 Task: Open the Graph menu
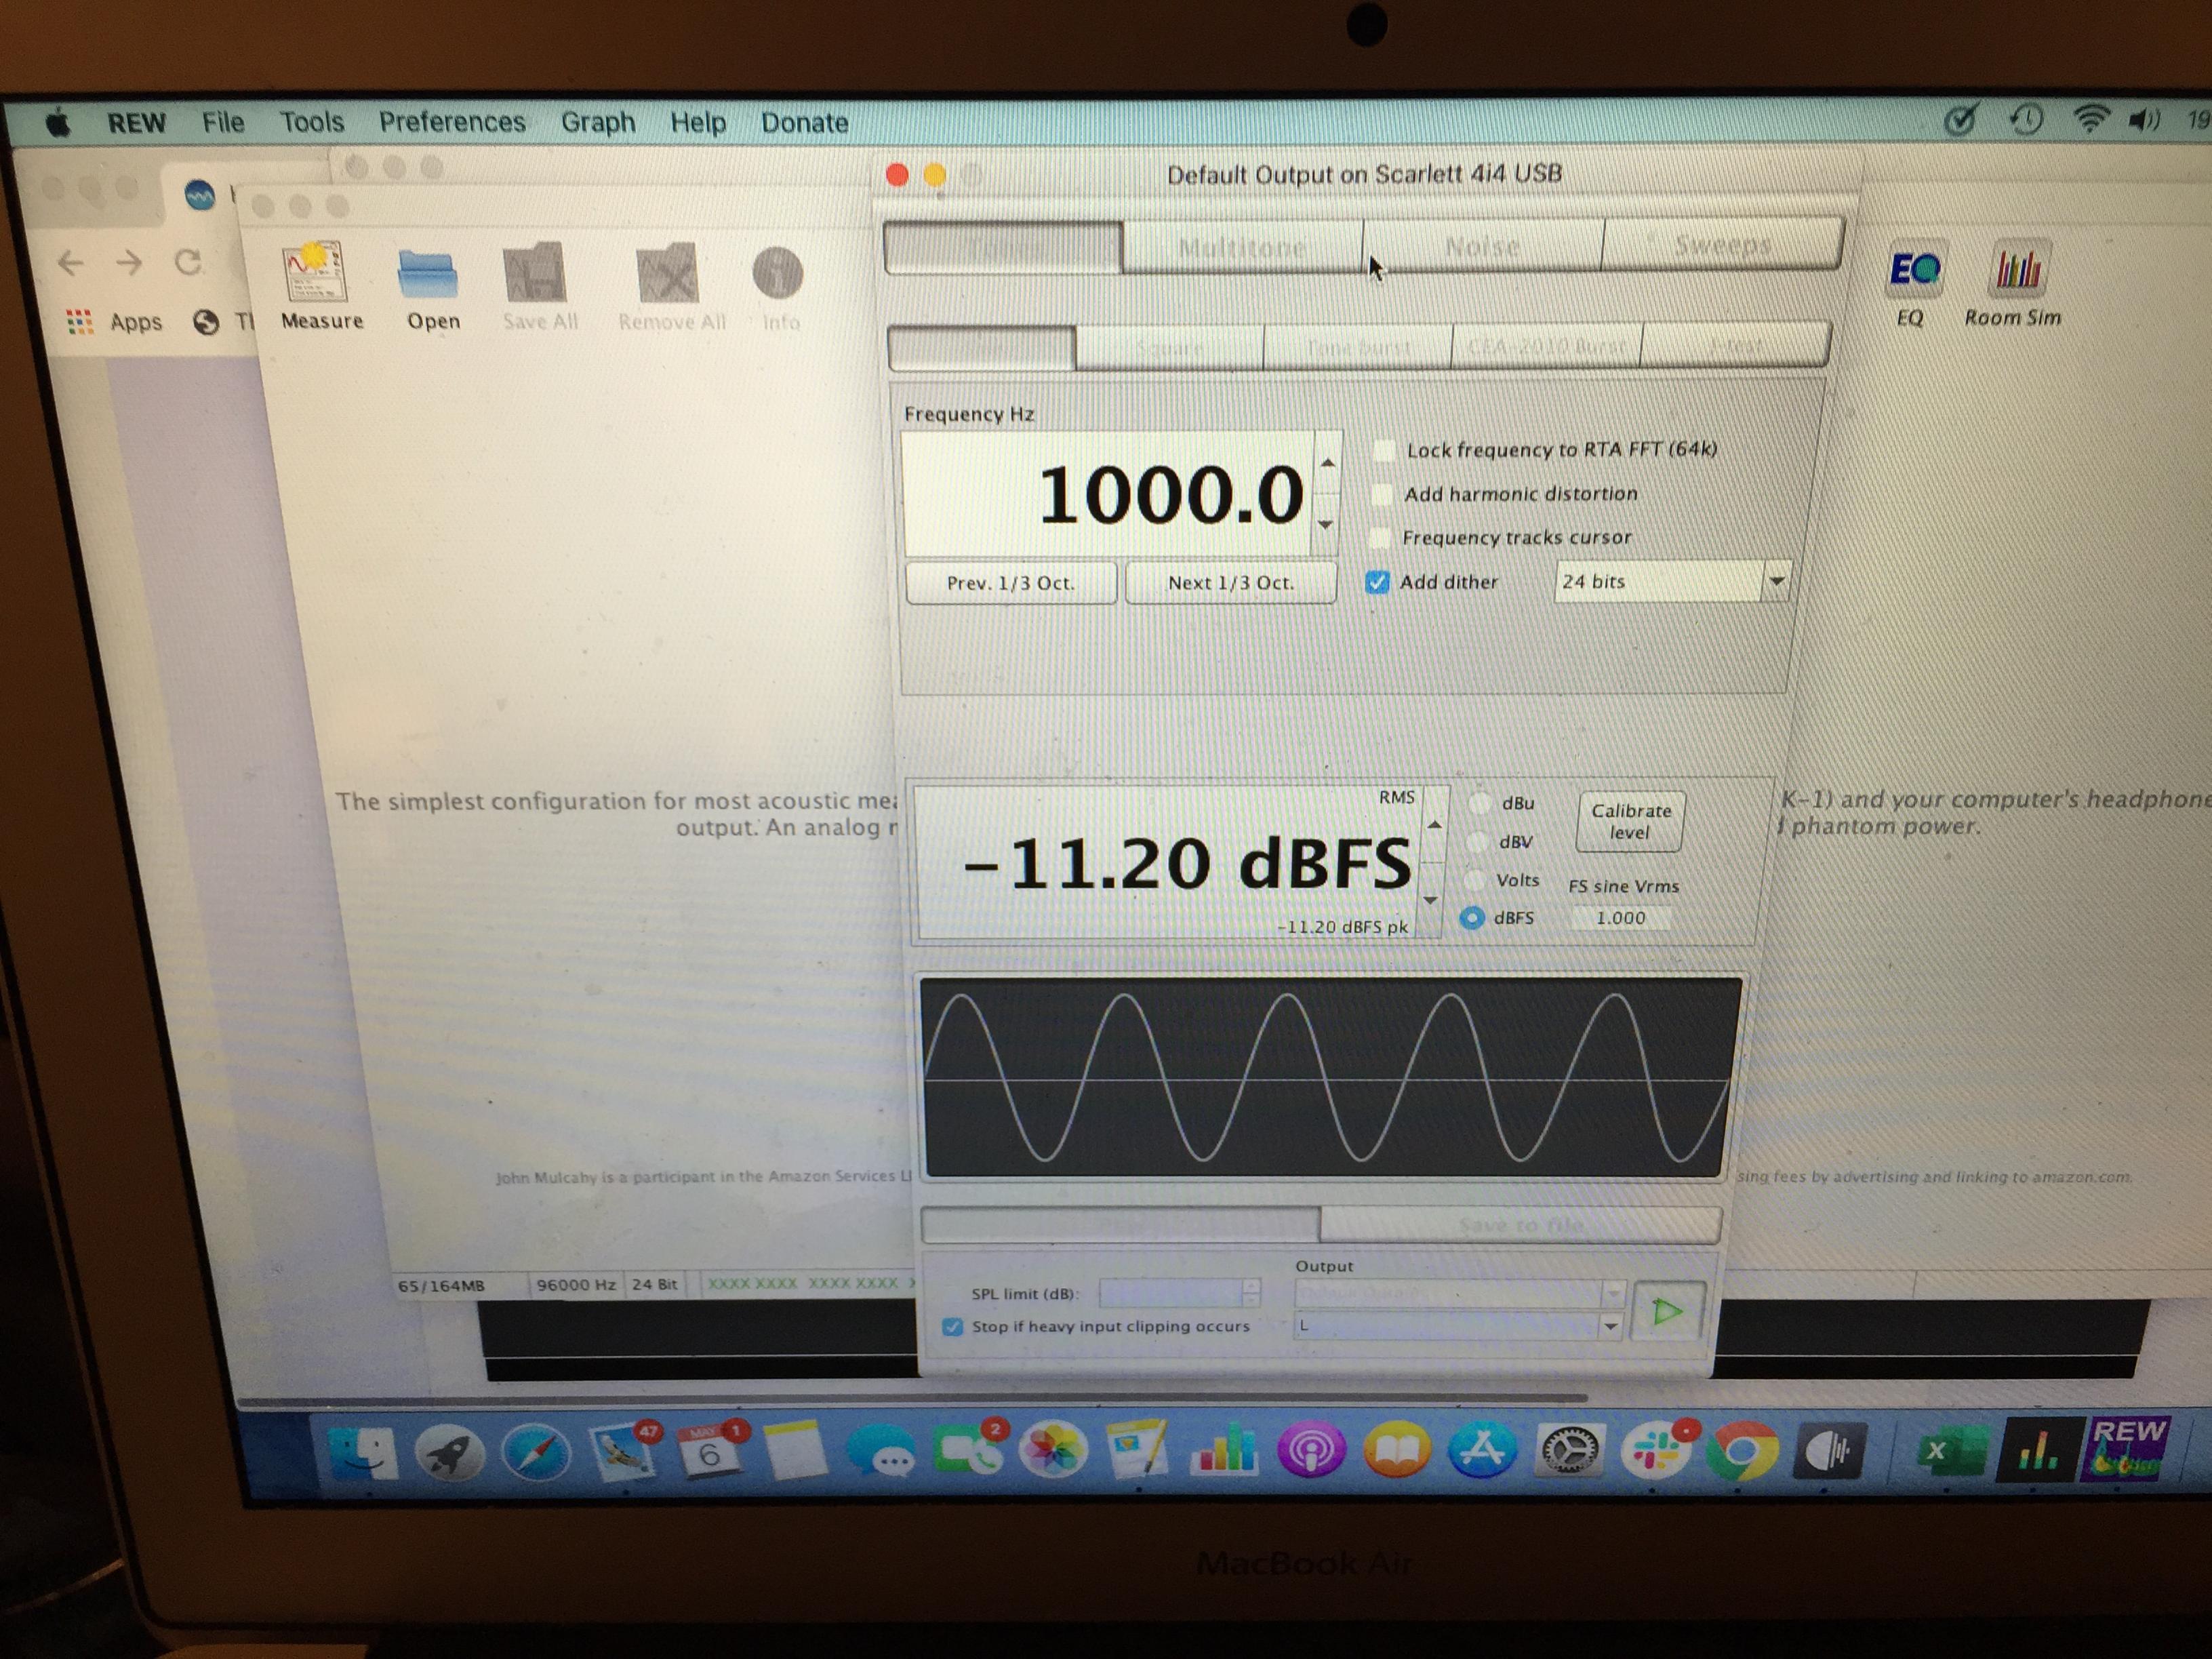point(598,122)
